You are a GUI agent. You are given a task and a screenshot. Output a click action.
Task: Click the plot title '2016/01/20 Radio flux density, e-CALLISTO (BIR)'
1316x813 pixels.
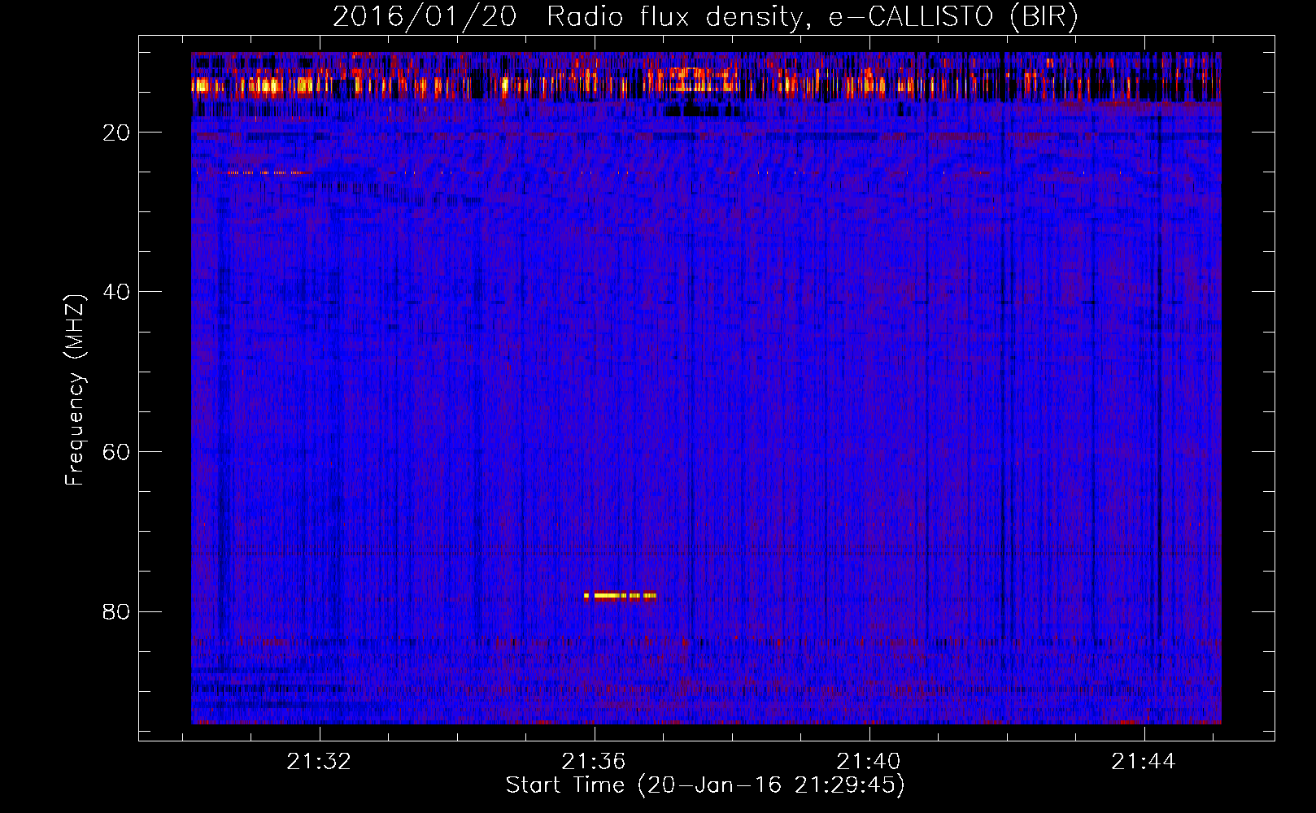tap(705, 17)
